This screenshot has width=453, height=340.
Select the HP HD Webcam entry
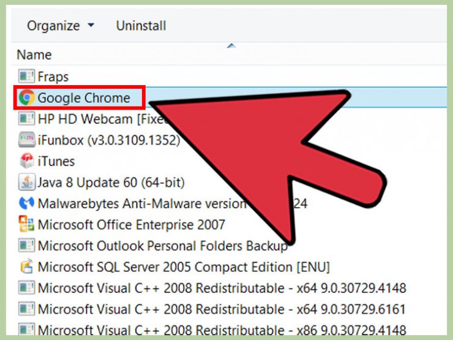point(103,119)
